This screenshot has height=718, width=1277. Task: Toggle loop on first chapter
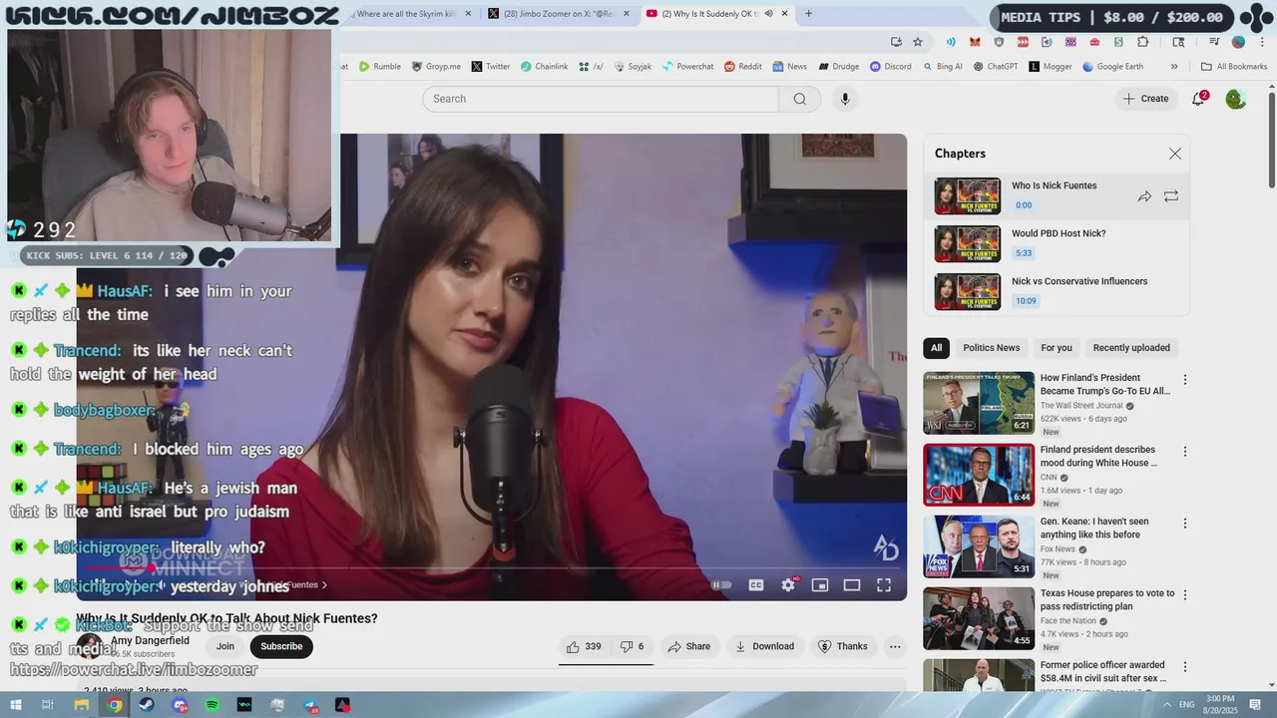(1171, 196)
